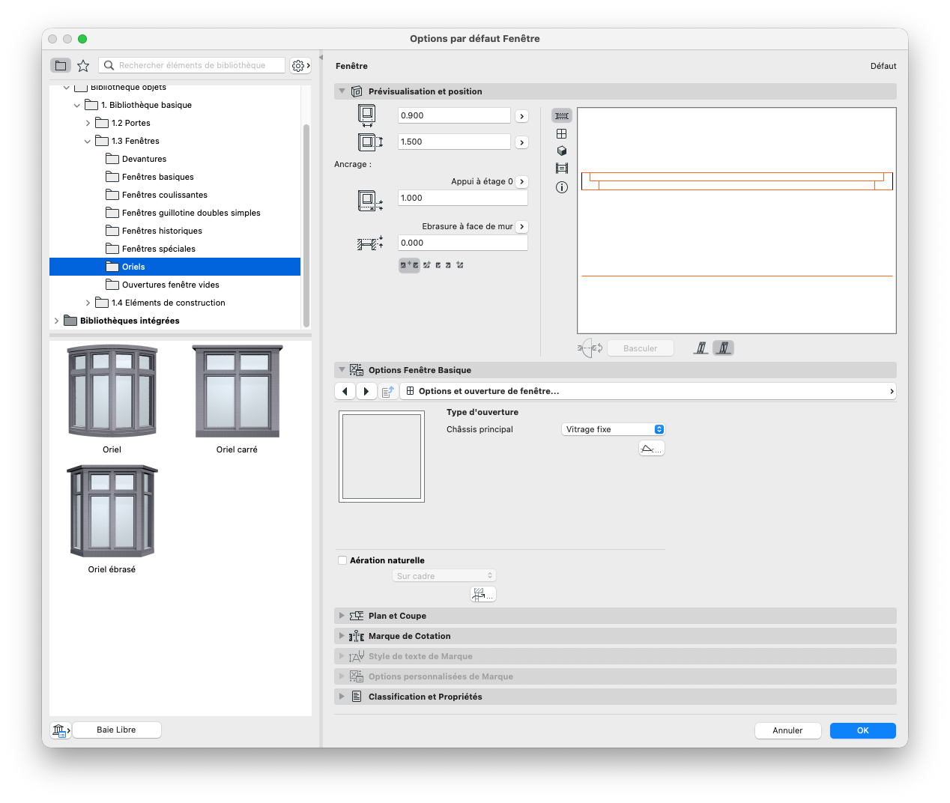Select Fenêtres coulissantes folder

164,195
